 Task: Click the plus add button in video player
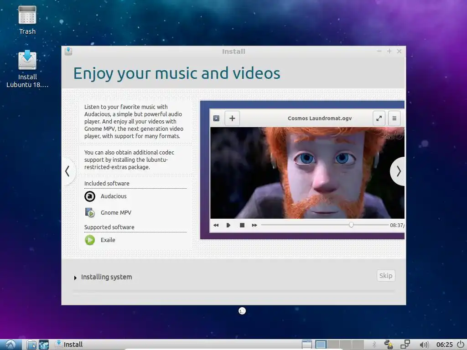[232, 118]
